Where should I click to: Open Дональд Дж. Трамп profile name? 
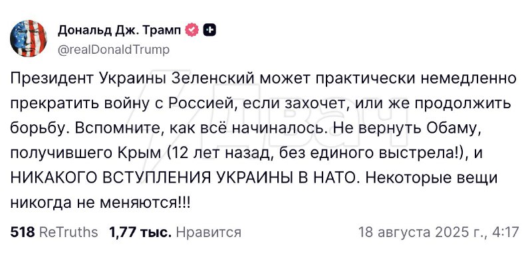point(120,31)
